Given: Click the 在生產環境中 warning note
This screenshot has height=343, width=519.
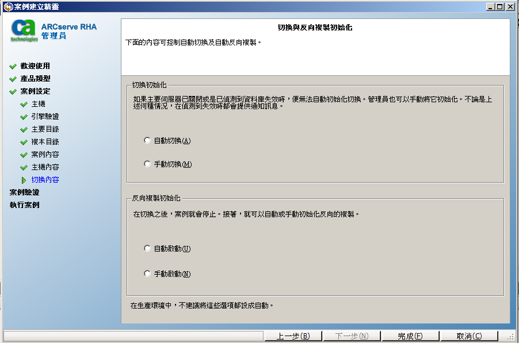Looking at the screenshot, I should click(x=202, y=305).
